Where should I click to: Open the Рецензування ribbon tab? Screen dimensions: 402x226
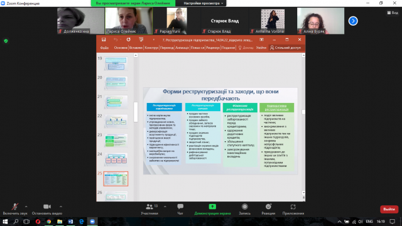tap(212, 48)
